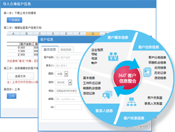Click the 企业性质 text item
This screenshot has width=175, height=132.
[97, 50]
